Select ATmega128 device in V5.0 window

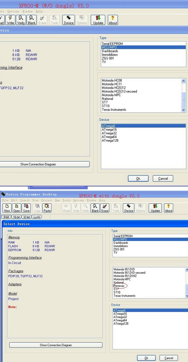coord(143,141)
